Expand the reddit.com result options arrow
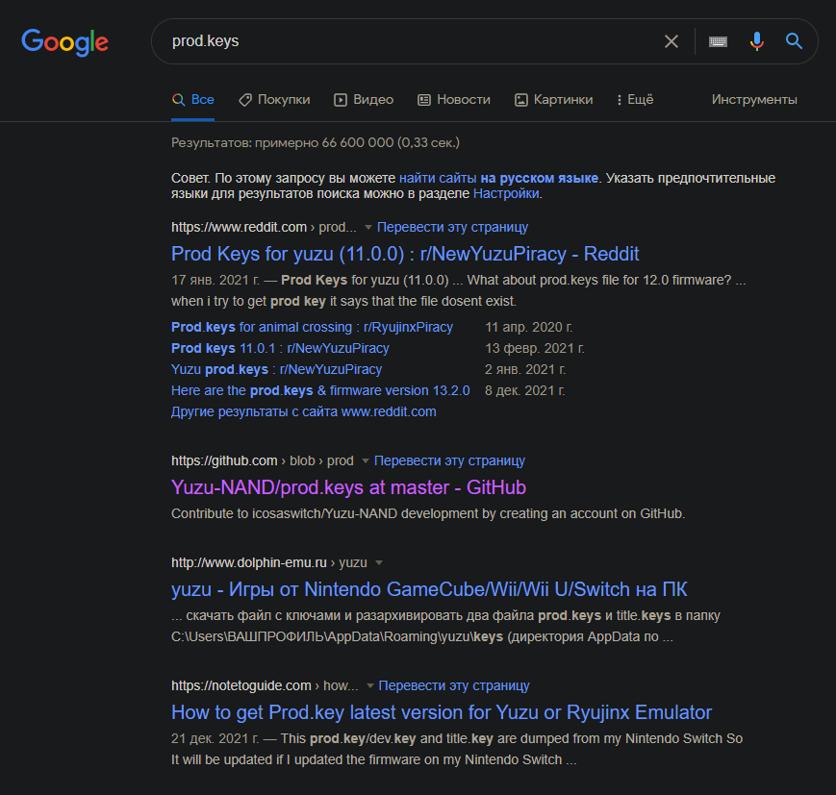The width and height of the screenshot is (836, 795). pos(367,228)
